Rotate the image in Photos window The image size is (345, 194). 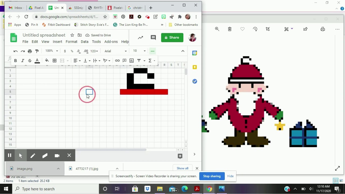[x=255, y=29]
